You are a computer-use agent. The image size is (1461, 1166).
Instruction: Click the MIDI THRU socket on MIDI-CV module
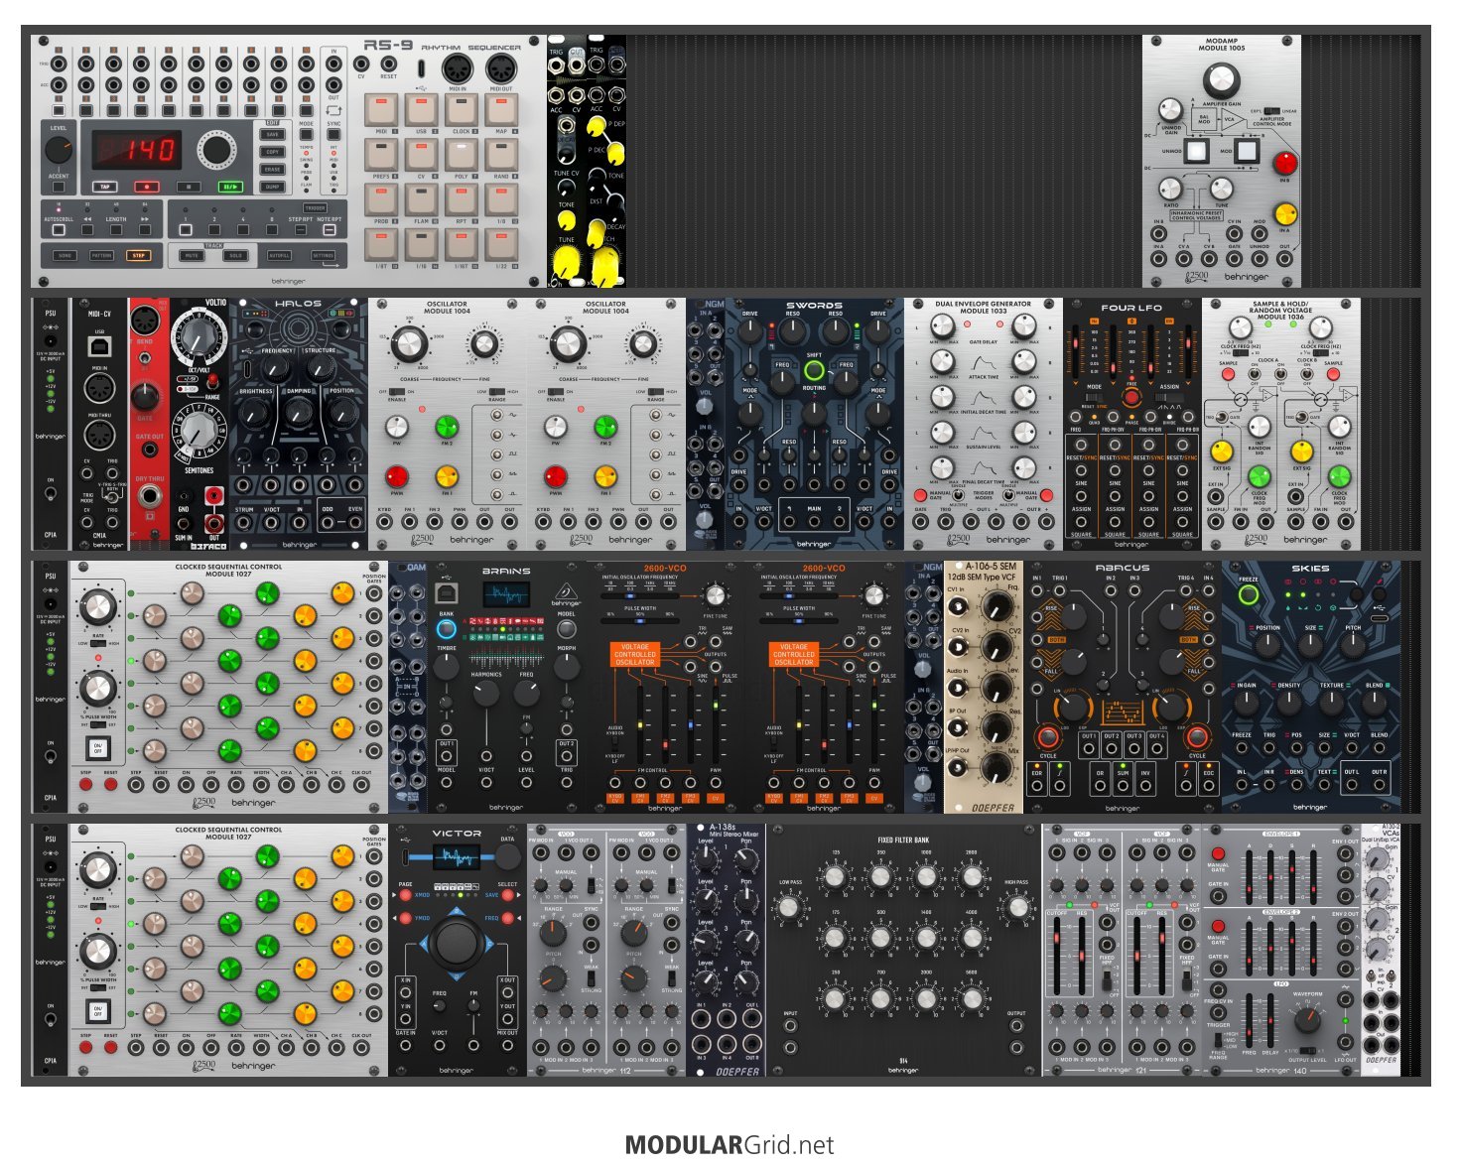(x=100, y=435)
